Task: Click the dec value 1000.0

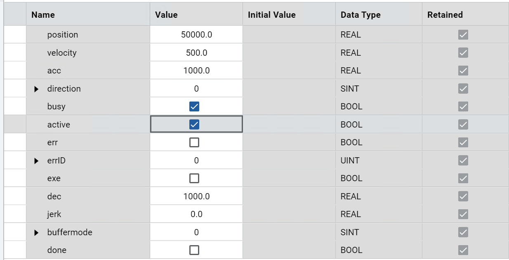Action: coord(196,196)
